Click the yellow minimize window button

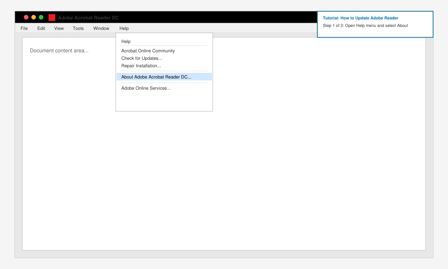point(34,17)
